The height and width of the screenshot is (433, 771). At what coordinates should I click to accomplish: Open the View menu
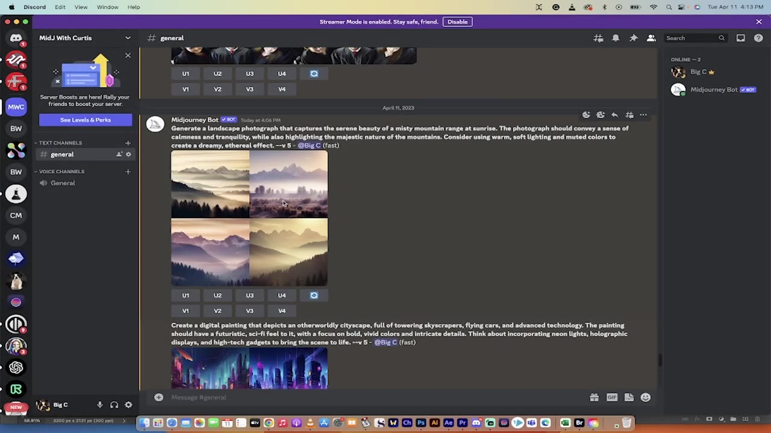81,7
